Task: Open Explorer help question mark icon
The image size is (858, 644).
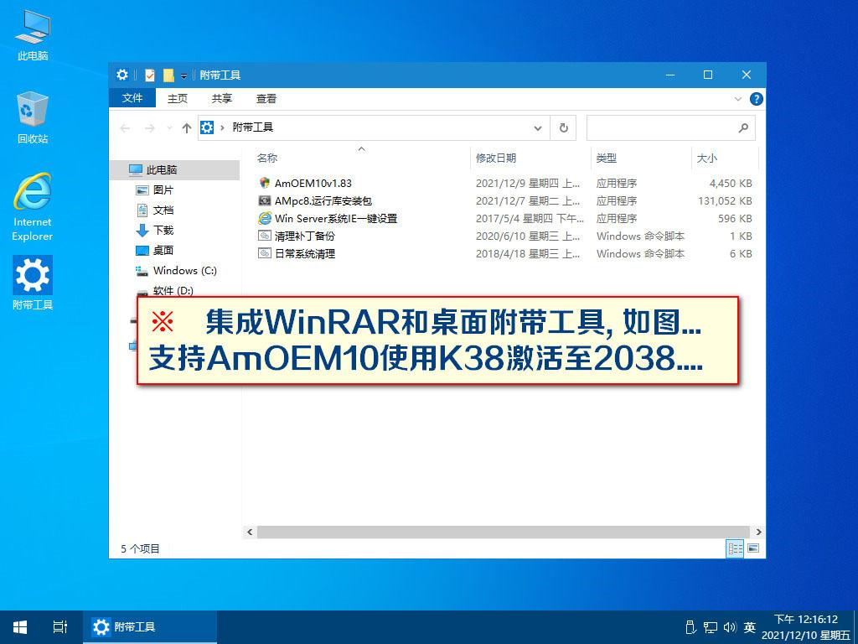Action: click(757, 99)
